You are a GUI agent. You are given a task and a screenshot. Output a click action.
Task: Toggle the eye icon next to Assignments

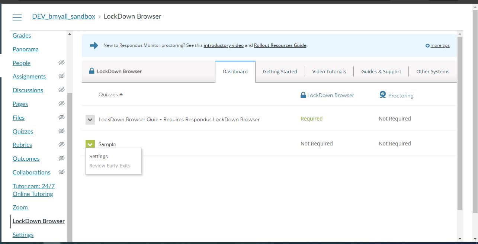click(x=62, y=76)
